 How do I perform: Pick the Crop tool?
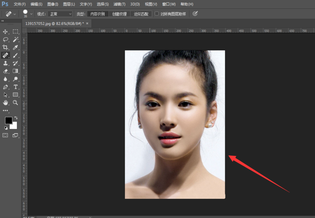(x=5, y=47)
